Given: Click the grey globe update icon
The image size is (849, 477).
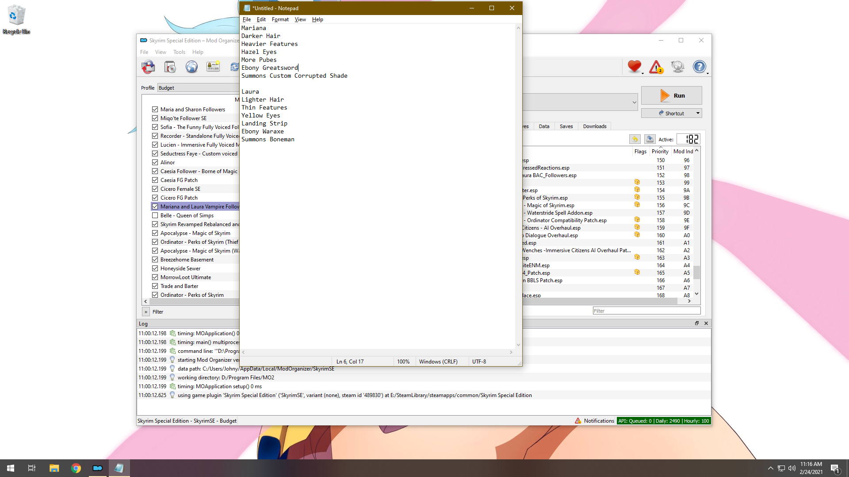Looking at the screenshot, I should tap(677, 67).
